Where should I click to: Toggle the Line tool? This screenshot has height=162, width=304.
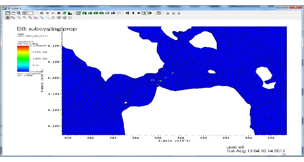coord(48,18)
